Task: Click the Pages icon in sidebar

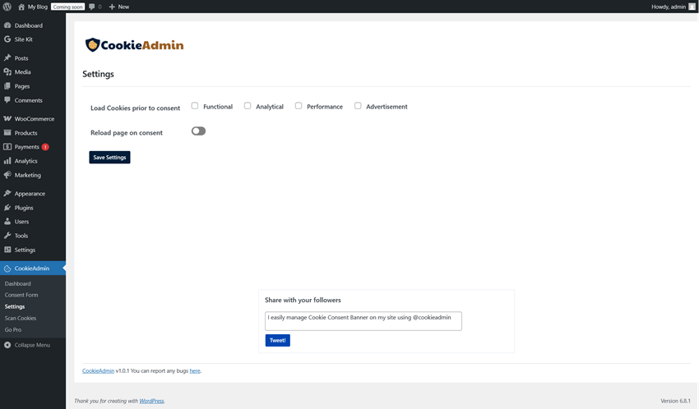Action: (x=7, y=86)
